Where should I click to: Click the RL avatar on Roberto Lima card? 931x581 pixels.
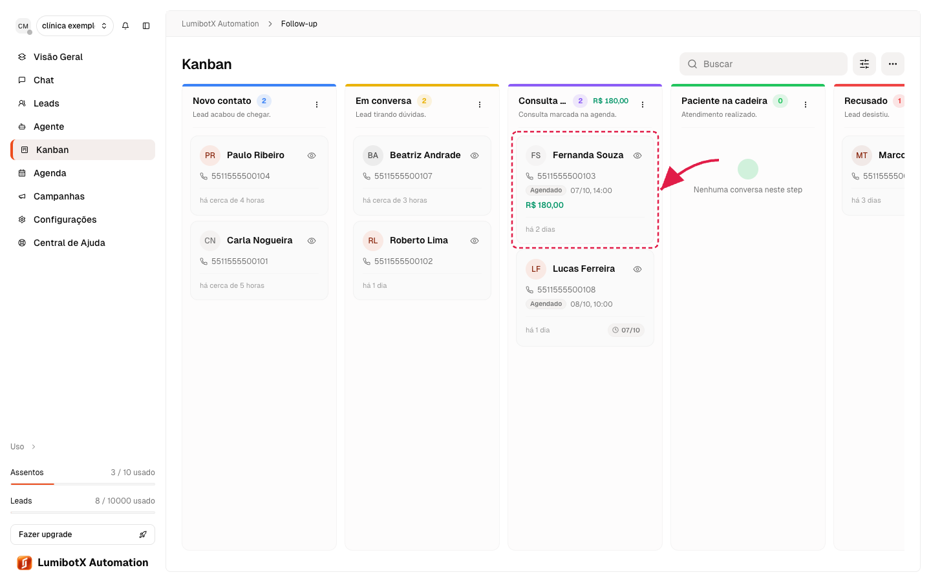tap(373, 241)
